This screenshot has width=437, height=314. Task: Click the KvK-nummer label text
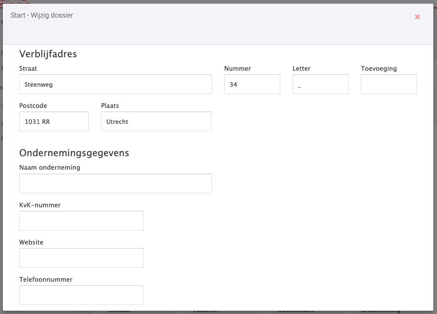point(40,205)
